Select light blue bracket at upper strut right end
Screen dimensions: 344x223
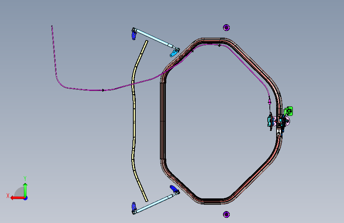pos(174,53)
